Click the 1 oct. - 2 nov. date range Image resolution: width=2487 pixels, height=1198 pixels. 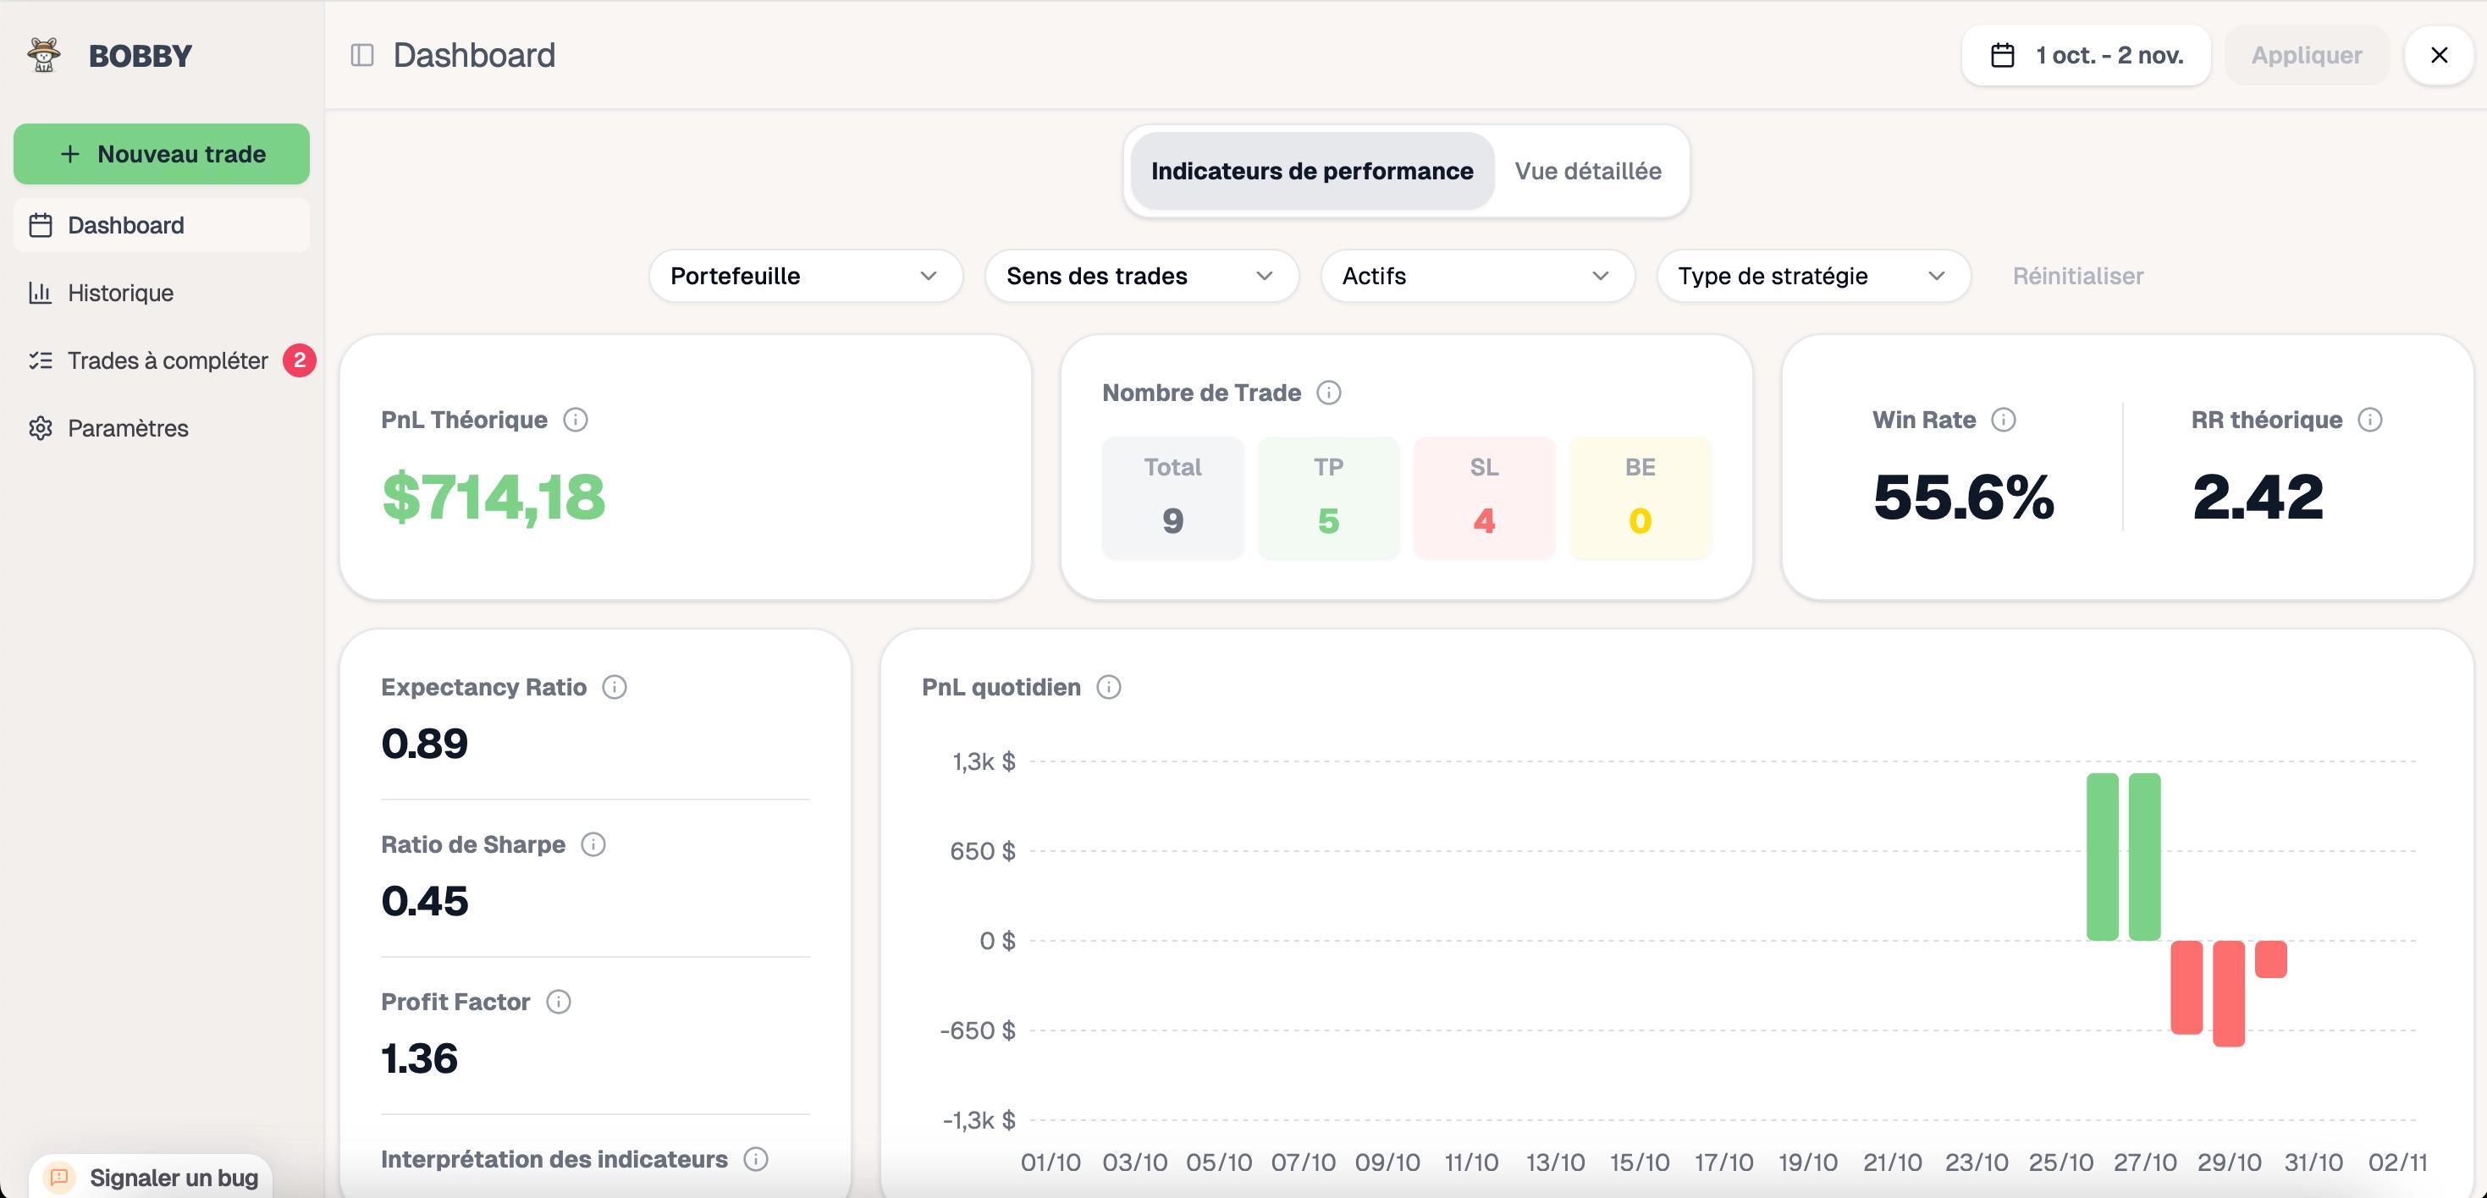click(2087, 55)
